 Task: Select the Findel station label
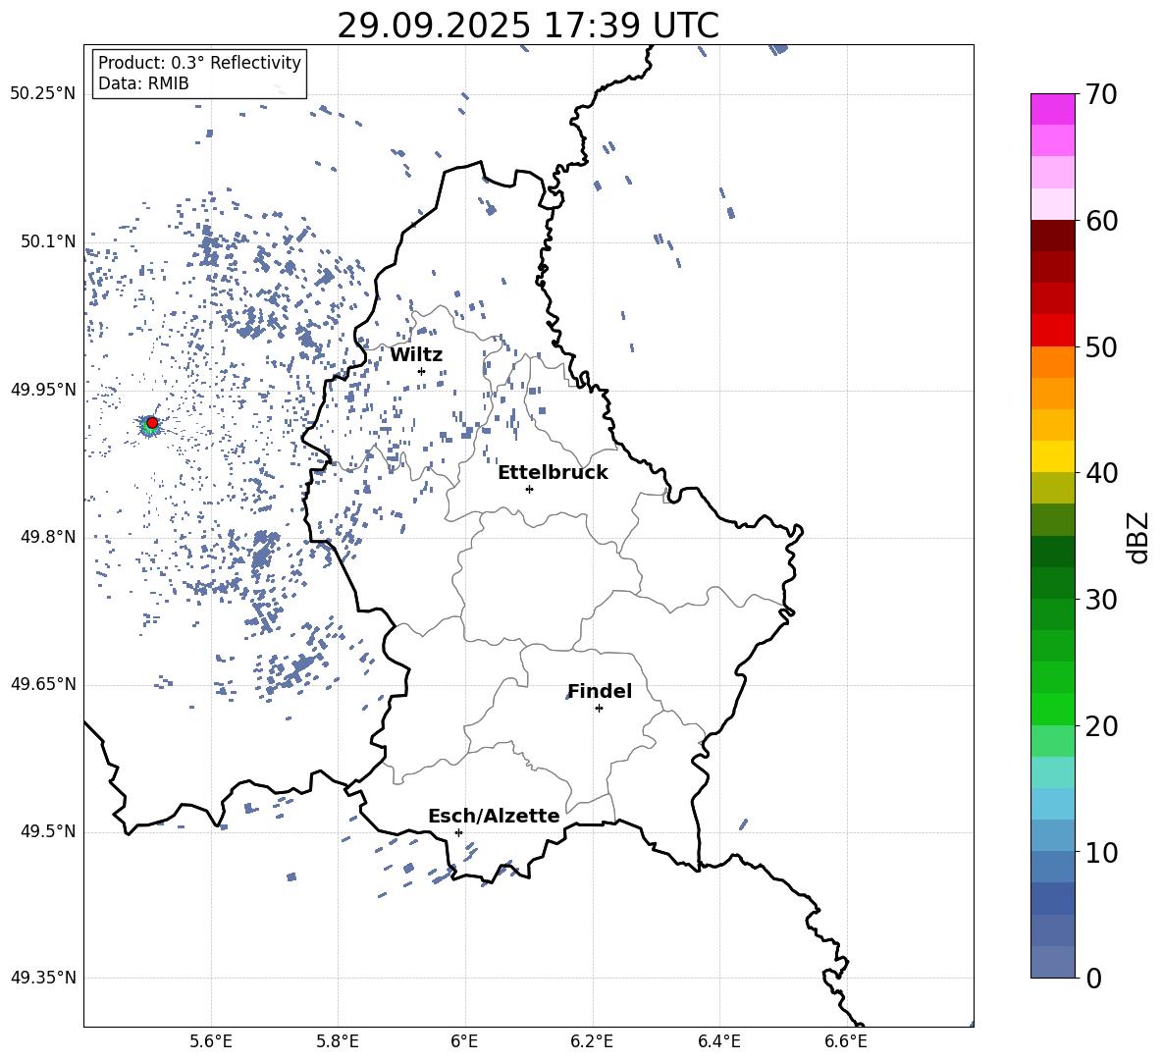click(x=600, y=691)
